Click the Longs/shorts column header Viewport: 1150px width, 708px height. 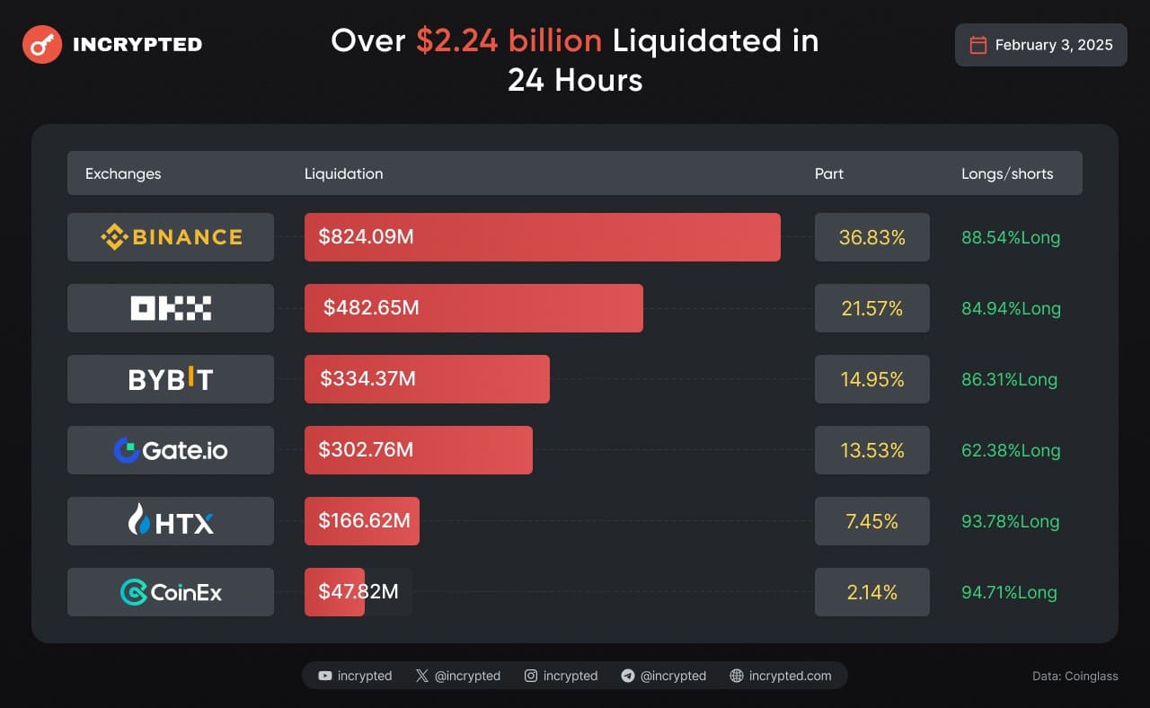pyautogui.click(x=1007, y=173)
